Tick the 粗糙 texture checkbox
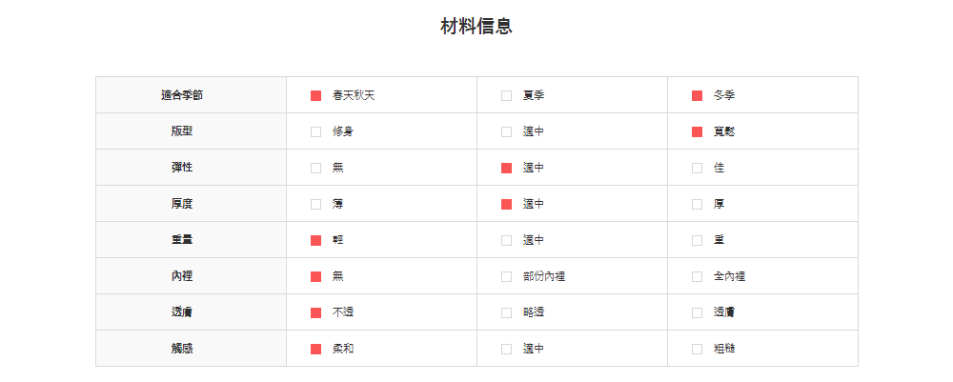953x382 pixels. [x=697, y=349]
